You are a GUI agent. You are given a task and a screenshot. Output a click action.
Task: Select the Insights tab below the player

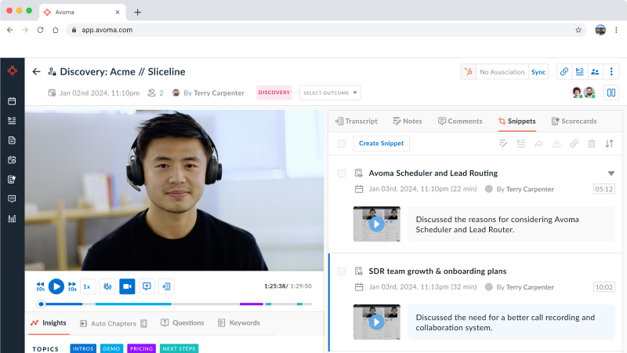(49, 323)
